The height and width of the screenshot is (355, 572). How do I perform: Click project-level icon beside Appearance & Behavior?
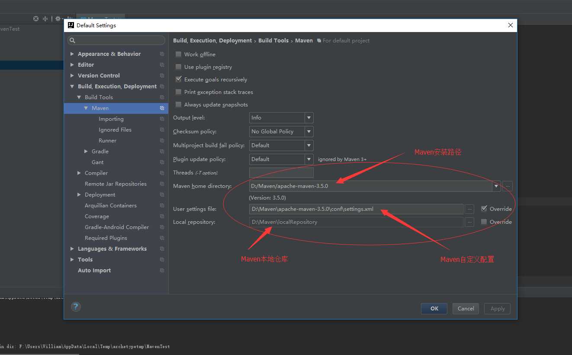[162, 54]
